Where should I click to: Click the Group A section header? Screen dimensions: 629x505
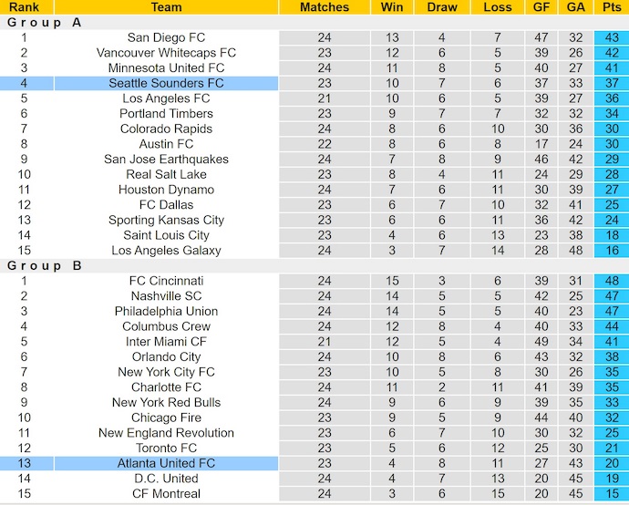coord(46,23)
